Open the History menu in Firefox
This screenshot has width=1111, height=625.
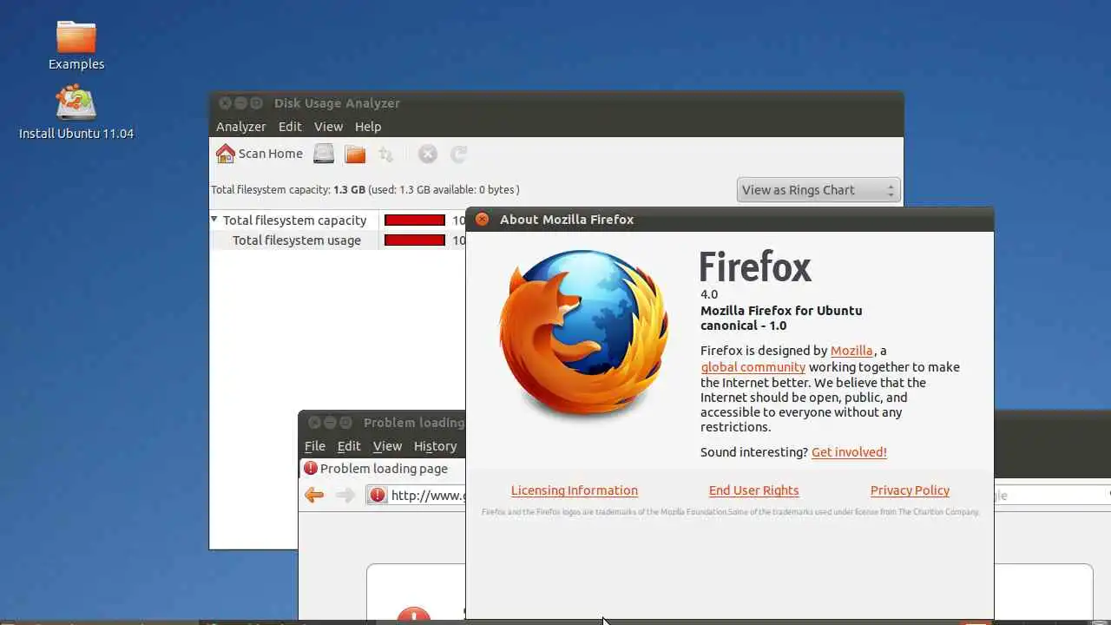tap(435, 446)
